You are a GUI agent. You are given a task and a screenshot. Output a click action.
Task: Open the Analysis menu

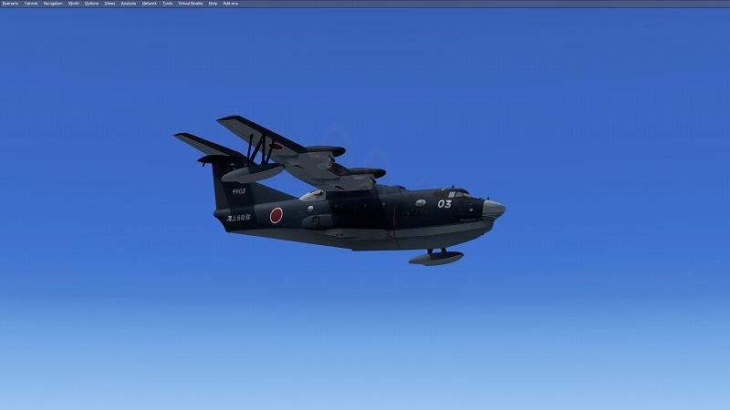click(129, 4)
